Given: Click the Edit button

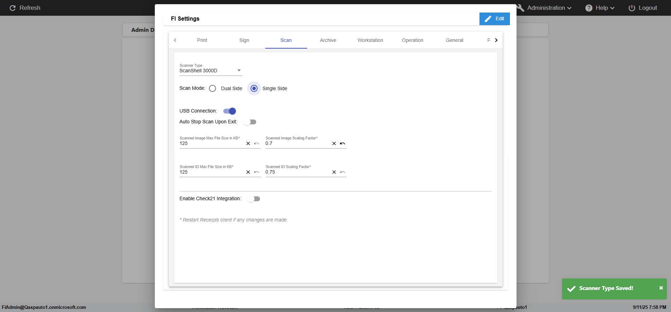Looking at the screenshot, I should [x=494, y=19].
